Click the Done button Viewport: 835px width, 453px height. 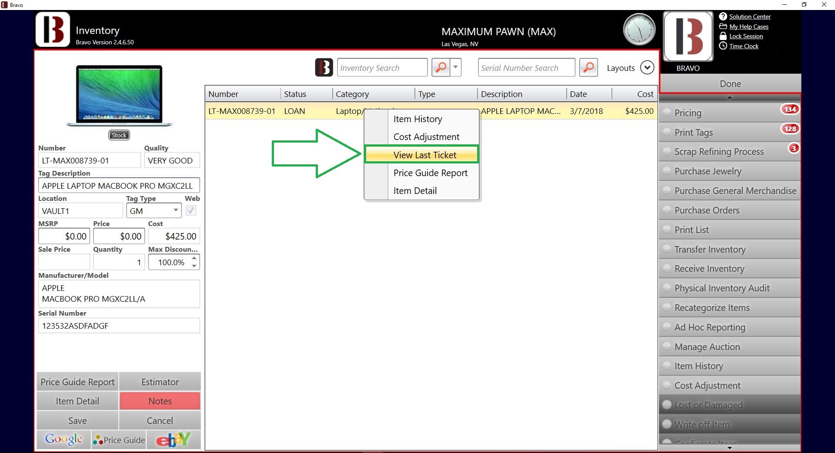[730, 83]
